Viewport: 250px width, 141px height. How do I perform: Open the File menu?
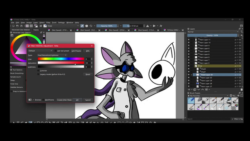12,23
